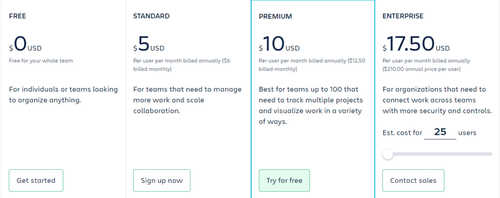
Task: Click the $210.00 annual price note
Action: pyautogui.click(x=421, y=69)
